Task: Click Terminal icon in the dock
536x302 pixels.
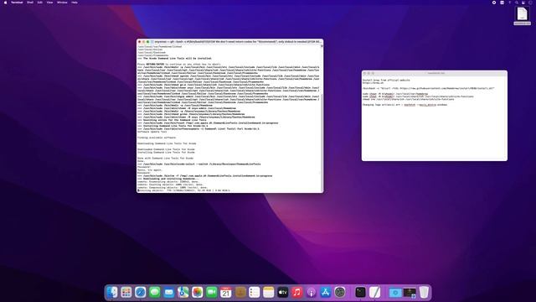Action: tap(360, 293)
